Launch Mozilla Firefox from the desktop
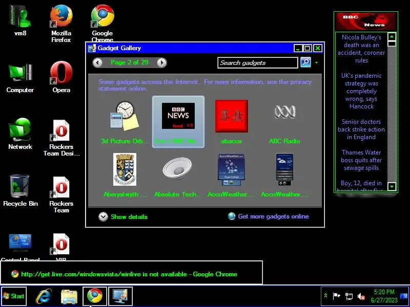The image size is (410, 307). [61, 24]
